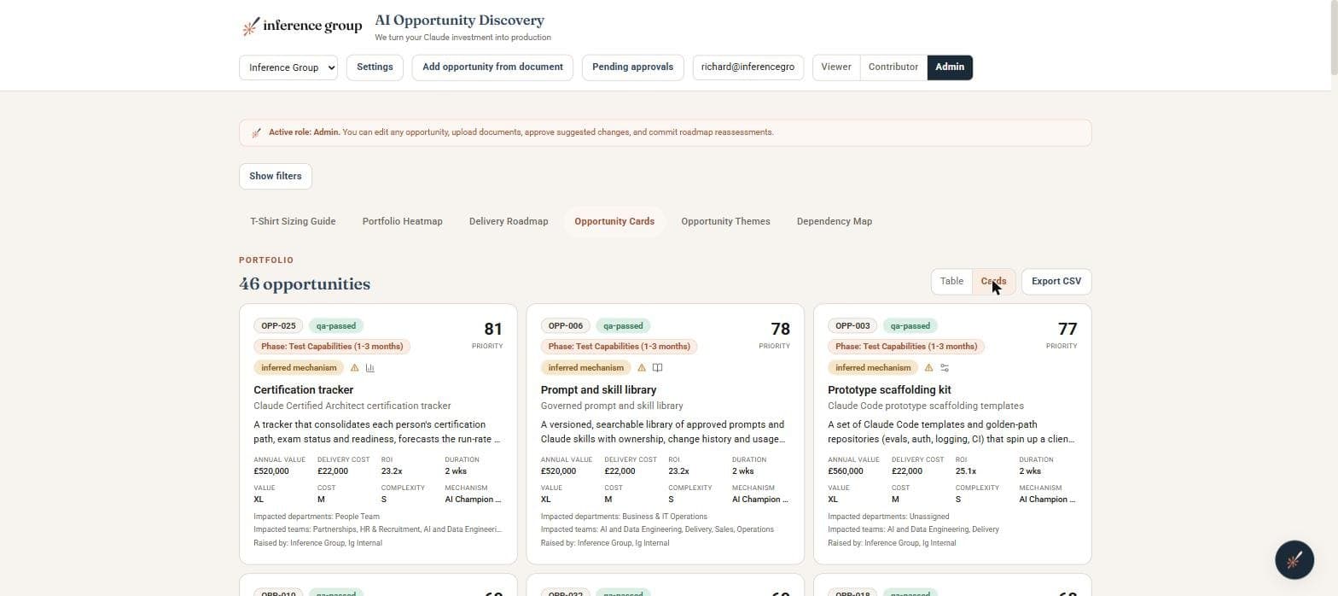View Pending approvals
Viewport: 1338px width, 596px height.
point(632,67)
